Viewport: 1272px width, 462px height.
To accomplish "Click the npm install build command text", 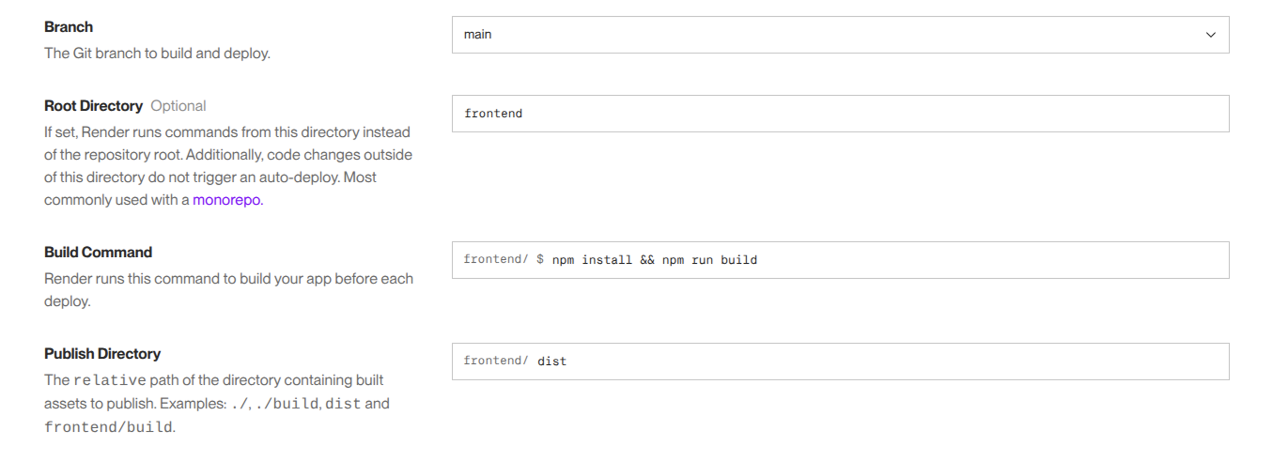I will (x=654, y=260).
